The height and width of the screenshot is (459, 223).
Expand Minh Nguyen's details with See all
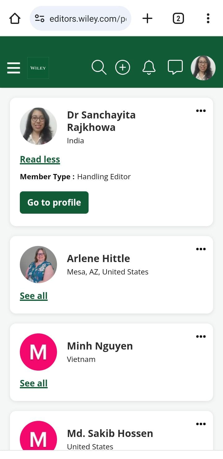[x=34, y=383]
